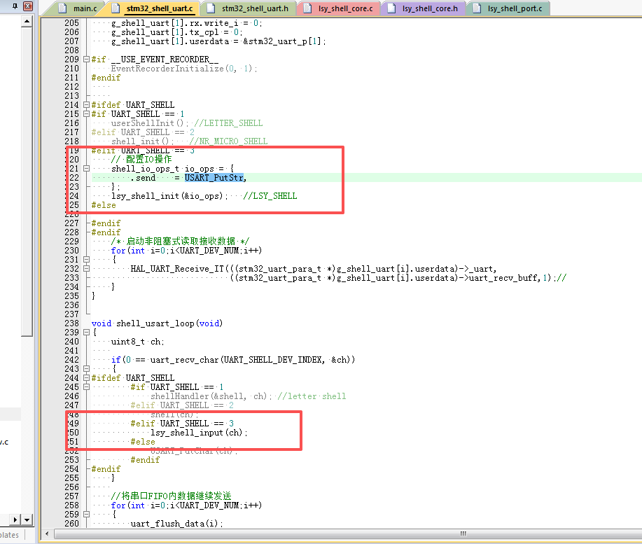Collapse the shell_io_ops_t io_ops block fold
Viewport: 642px width, 544px height.
click(x=86, y=168)
